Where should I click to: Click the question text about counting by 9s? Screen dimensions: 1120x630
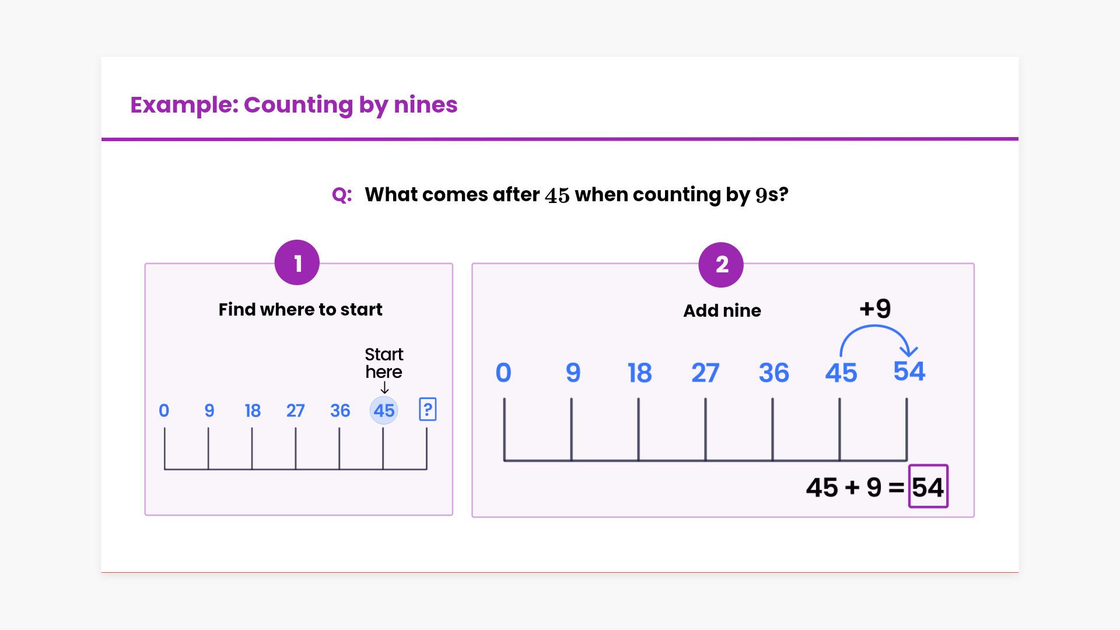(x=576, y=195)
